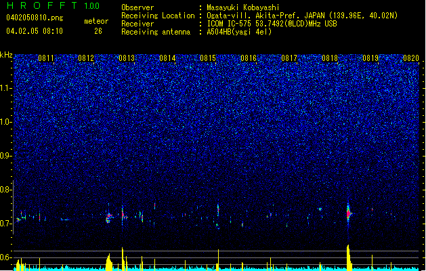Viewport: 426px width, 271px height.
Task: Click the 'meteor' label
Action: coord(96,21)
